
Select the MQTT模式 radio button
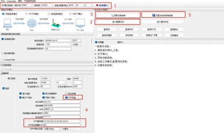pyautogui.click(x=70, y=14)
